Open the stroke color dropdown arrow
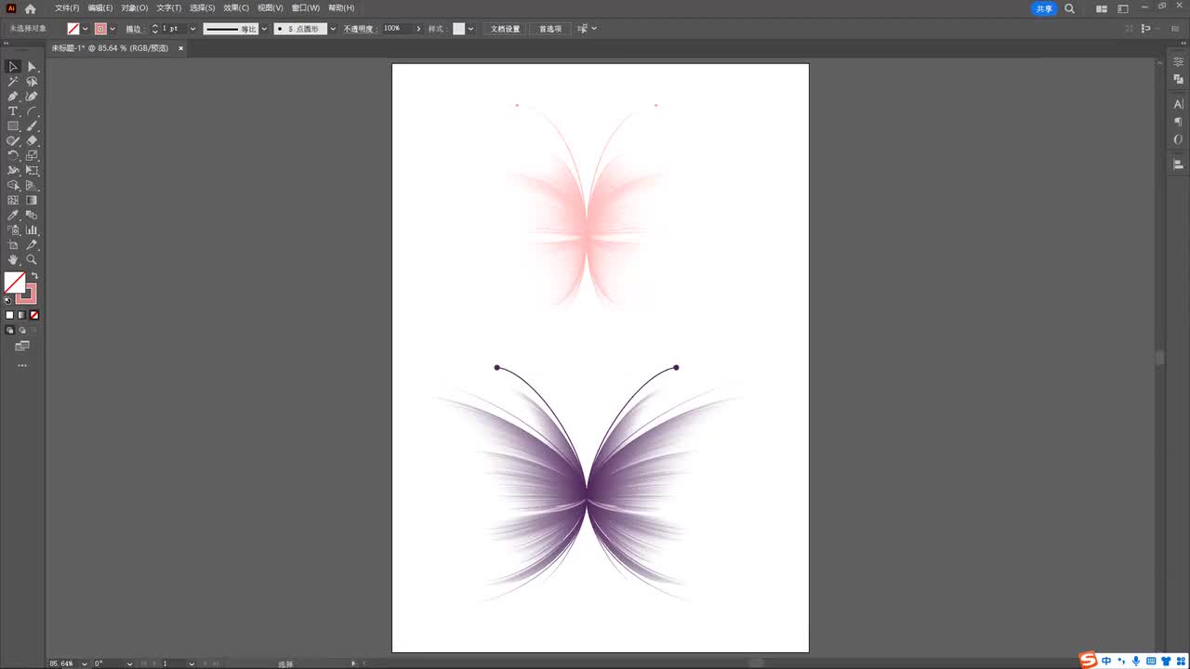Screen dimensions: 1190x669 [x=112, y=29]
